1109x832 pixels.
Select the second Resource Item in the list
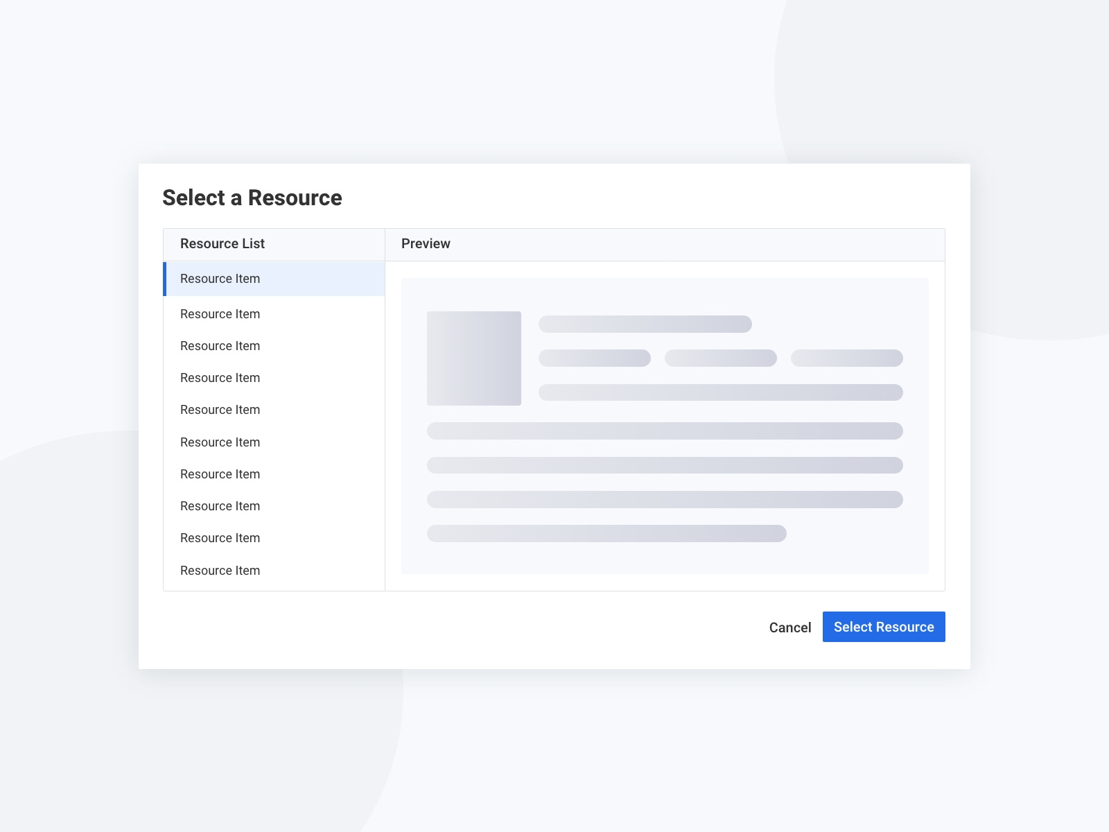tap(274, 314)
